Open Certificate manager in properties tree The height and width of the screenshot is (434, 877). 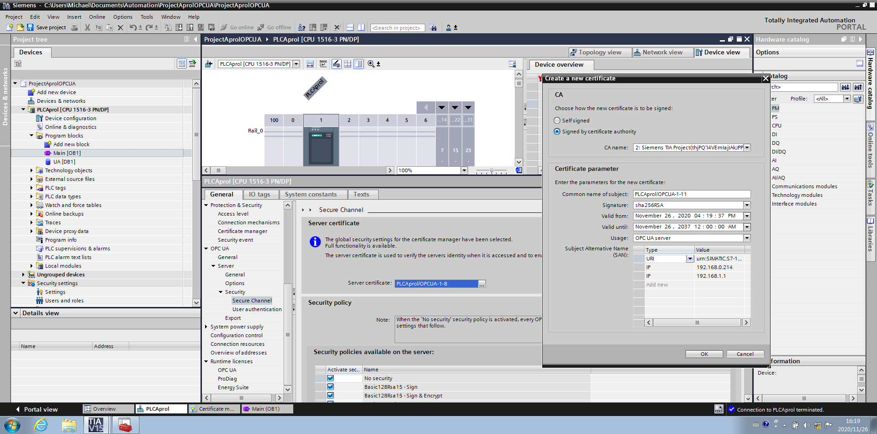tap(243, 231)
